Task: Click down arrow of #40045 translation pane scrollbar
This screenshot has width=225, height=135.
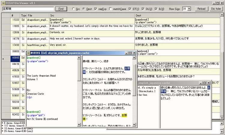Action: pyautogui.click(x=134, y=125)
